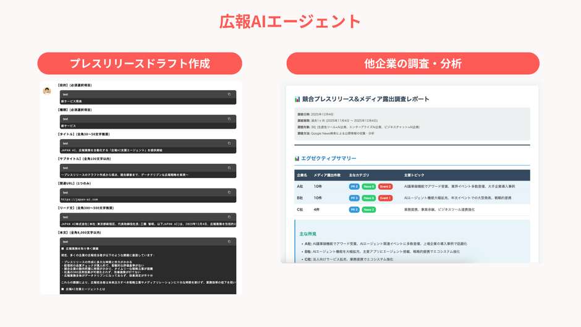This screenshot has width=581, height=327.
Task: Click the News 5 badge for A社
Action: pos(369,186)
